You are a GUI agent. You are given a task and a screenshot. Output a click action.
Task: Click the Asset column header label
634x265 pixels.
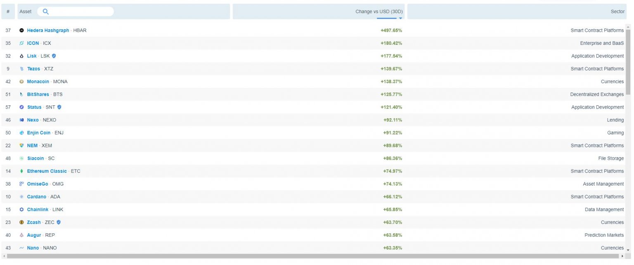(26, 12)
